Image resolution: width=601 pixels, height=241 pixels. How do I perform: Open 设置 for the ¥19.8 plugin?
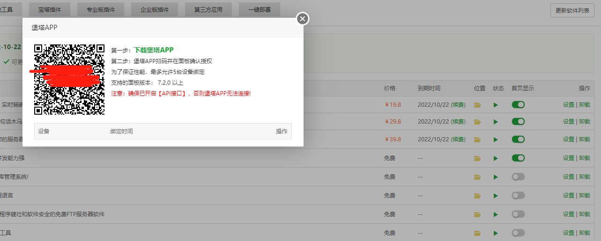[x=569, y=105]
